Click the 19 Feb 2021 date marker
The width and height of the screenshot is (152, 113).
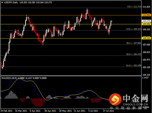pyautogui.click(x=7, y=111)
